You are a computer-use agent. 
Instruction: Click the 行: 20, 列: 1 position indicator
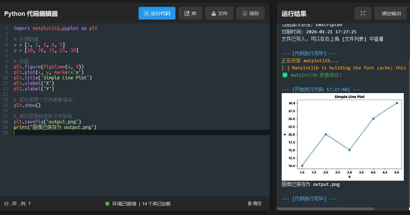pyautogui.click(x=17, y=204)
